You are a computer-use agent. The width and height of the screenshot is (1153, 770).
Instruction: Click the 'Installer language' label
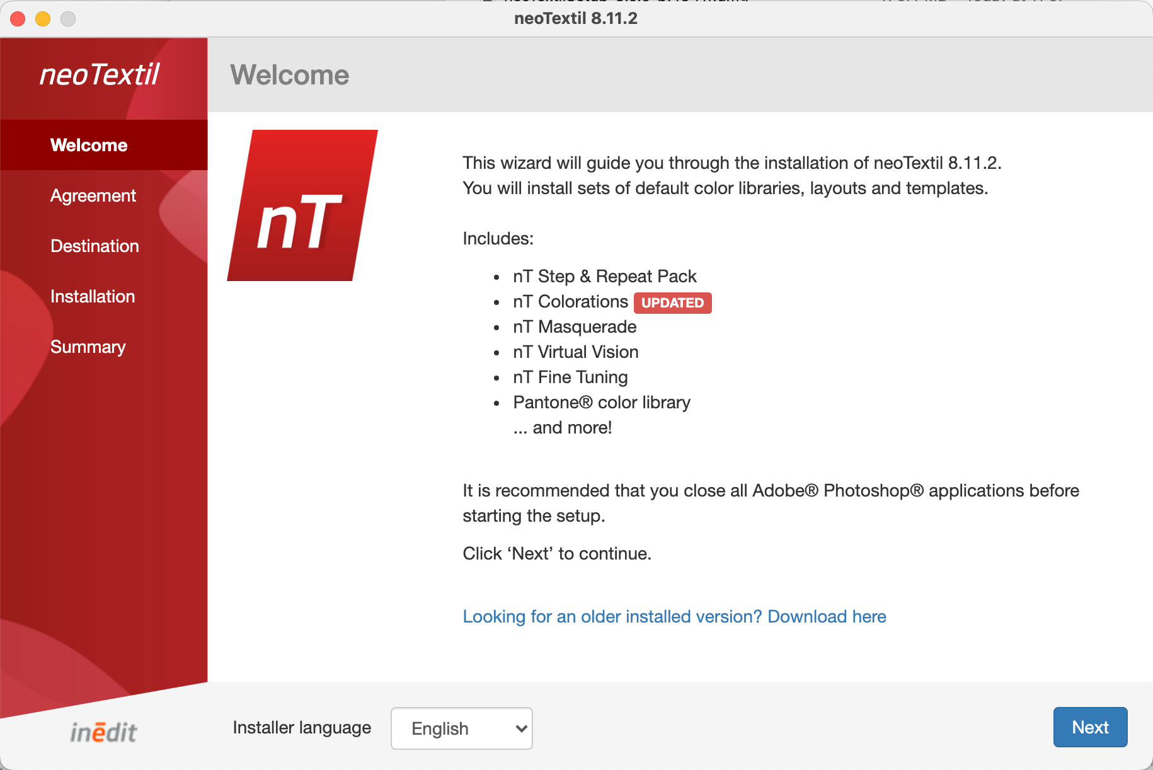coord(302,728)
